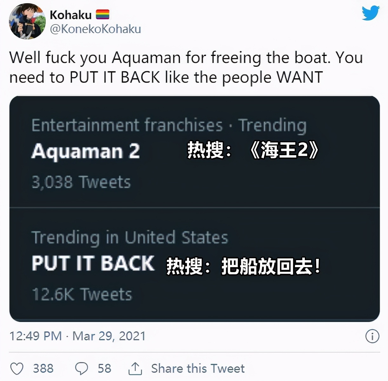
Task: Click the 12.6K Tweets count label
Action: [82, 294]
